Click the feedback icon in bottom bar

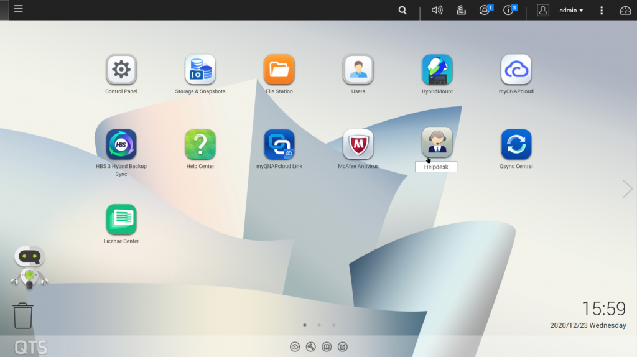click(343, 347)
